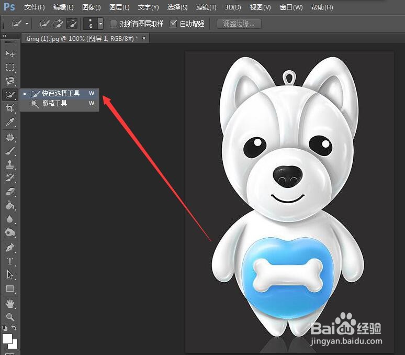The height and width of the screenshot is (355, 405).
Task: Open the 窗口(W) menu
Action: click(x=291, y=7)
